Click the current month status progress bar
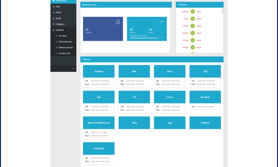 click(x=147, y=38)
